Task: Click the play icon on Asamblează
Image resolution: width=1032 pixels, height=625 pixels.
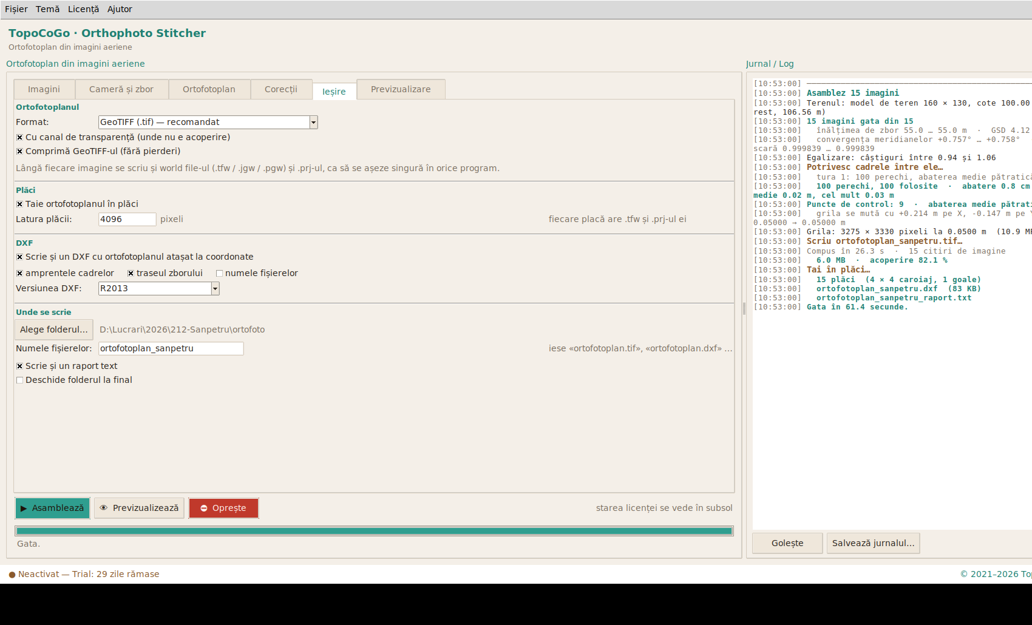Action: [24, 508]
